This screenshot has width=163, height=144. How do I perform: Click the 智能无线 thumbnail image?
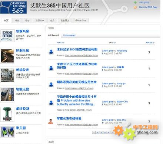pos(7,95)
